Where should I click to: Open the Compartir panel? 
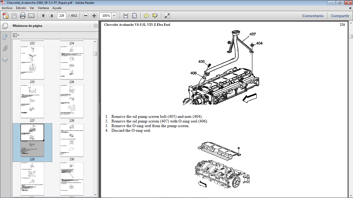click(x=340, y=16)
